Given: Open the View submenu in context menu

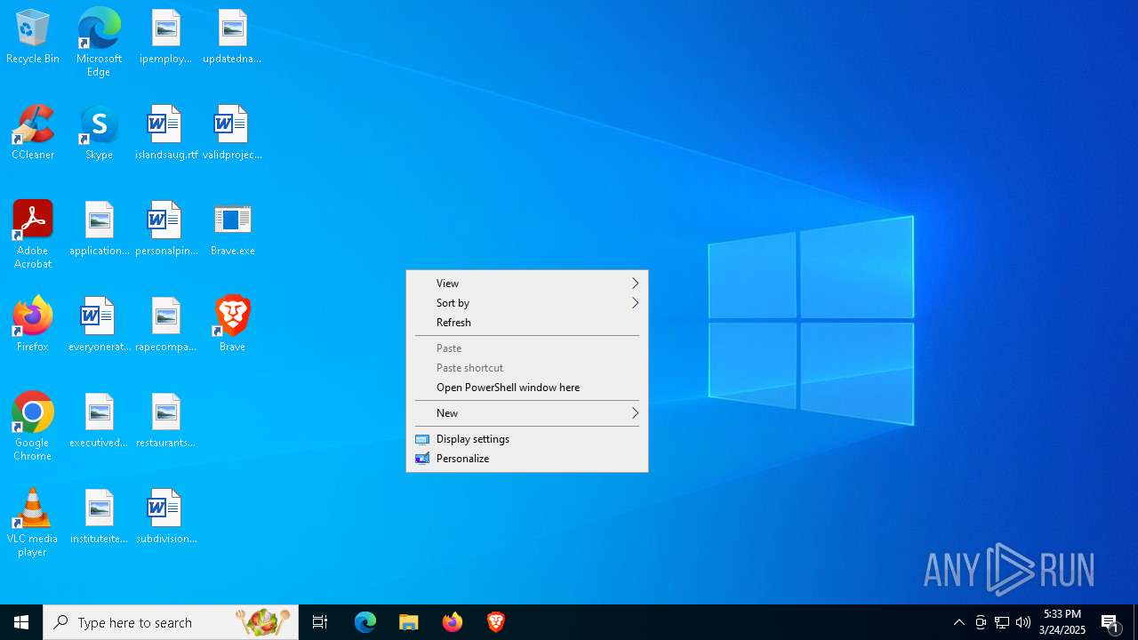Looking at the screenshot, I should pyautogui.click(x=527, y=284).
